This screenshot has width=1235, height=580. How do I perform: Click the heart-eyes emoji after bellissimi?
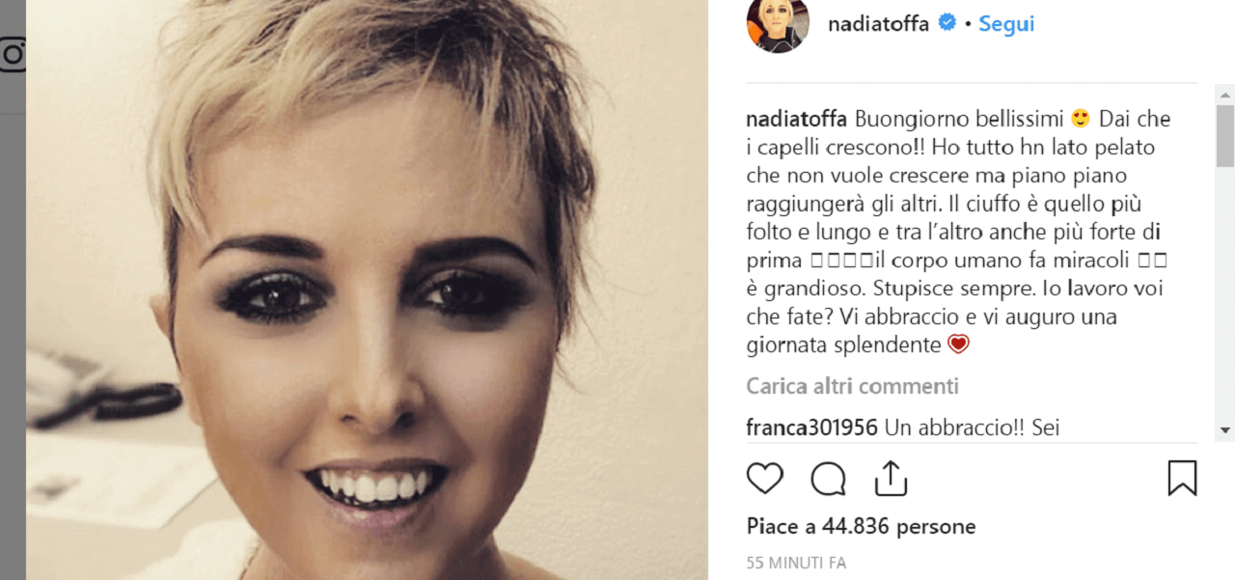[x=1081, y=120]
